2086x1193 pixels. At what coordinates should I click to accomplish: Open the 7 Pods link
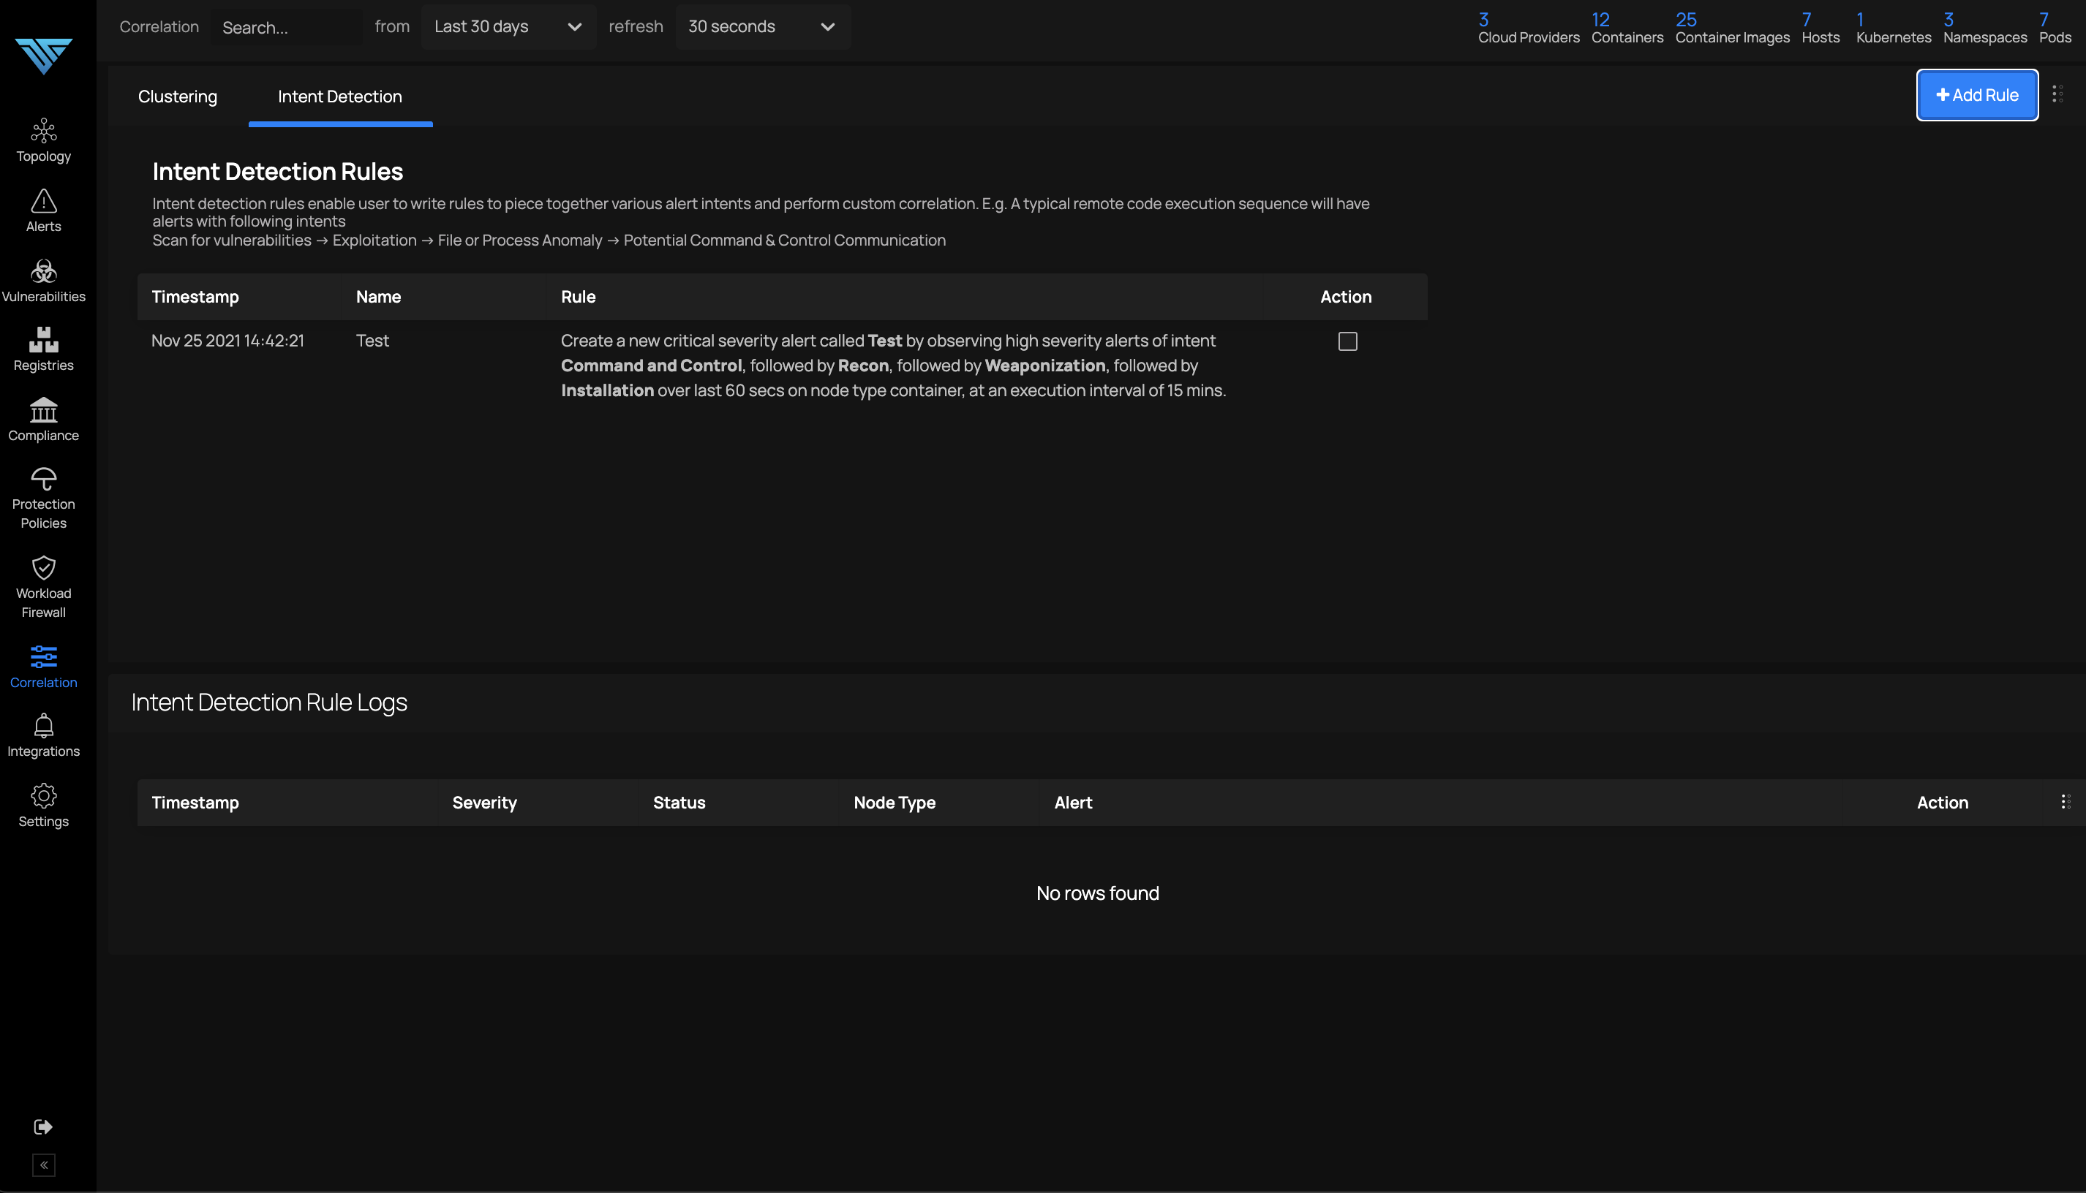tap(2055, 28)
